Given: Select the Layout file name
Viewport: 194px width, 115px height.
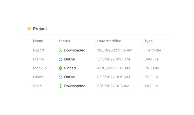Looking at the screenshot, I should click(39, 77).
